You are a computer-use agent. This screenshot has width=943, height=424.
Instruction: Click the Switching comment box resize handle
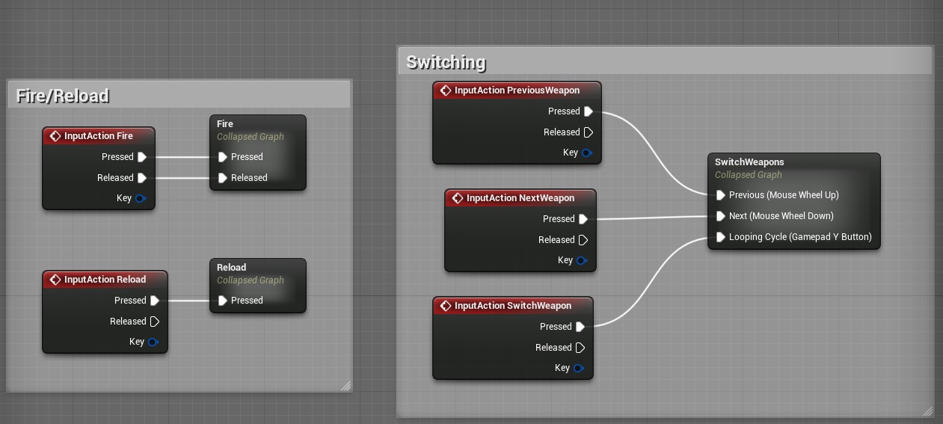click(x=927, y=411)
